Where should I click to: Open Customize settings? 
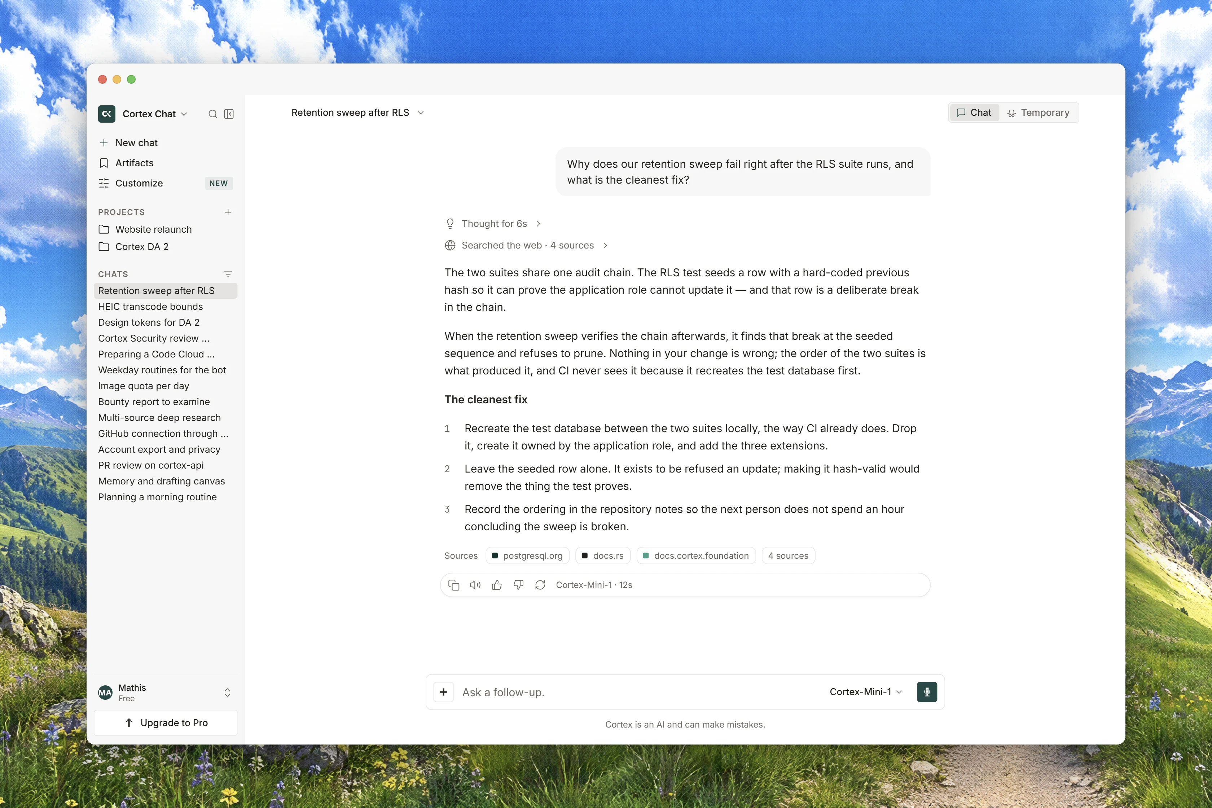tap(166, 183)
